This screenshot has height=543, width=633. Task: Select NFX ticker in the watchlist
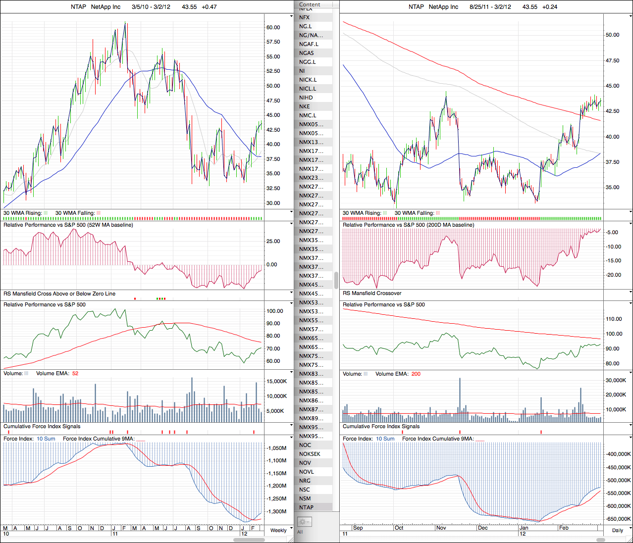click(304, 17)
